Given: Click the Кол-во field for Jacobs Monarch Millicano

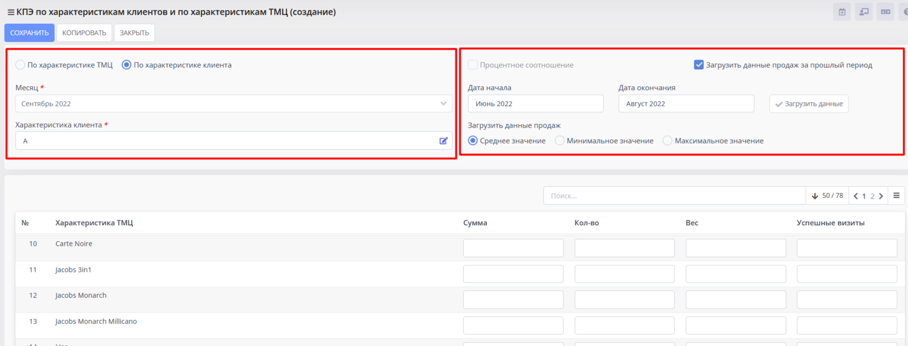Looking at the screenshot, I should (624, 326).
